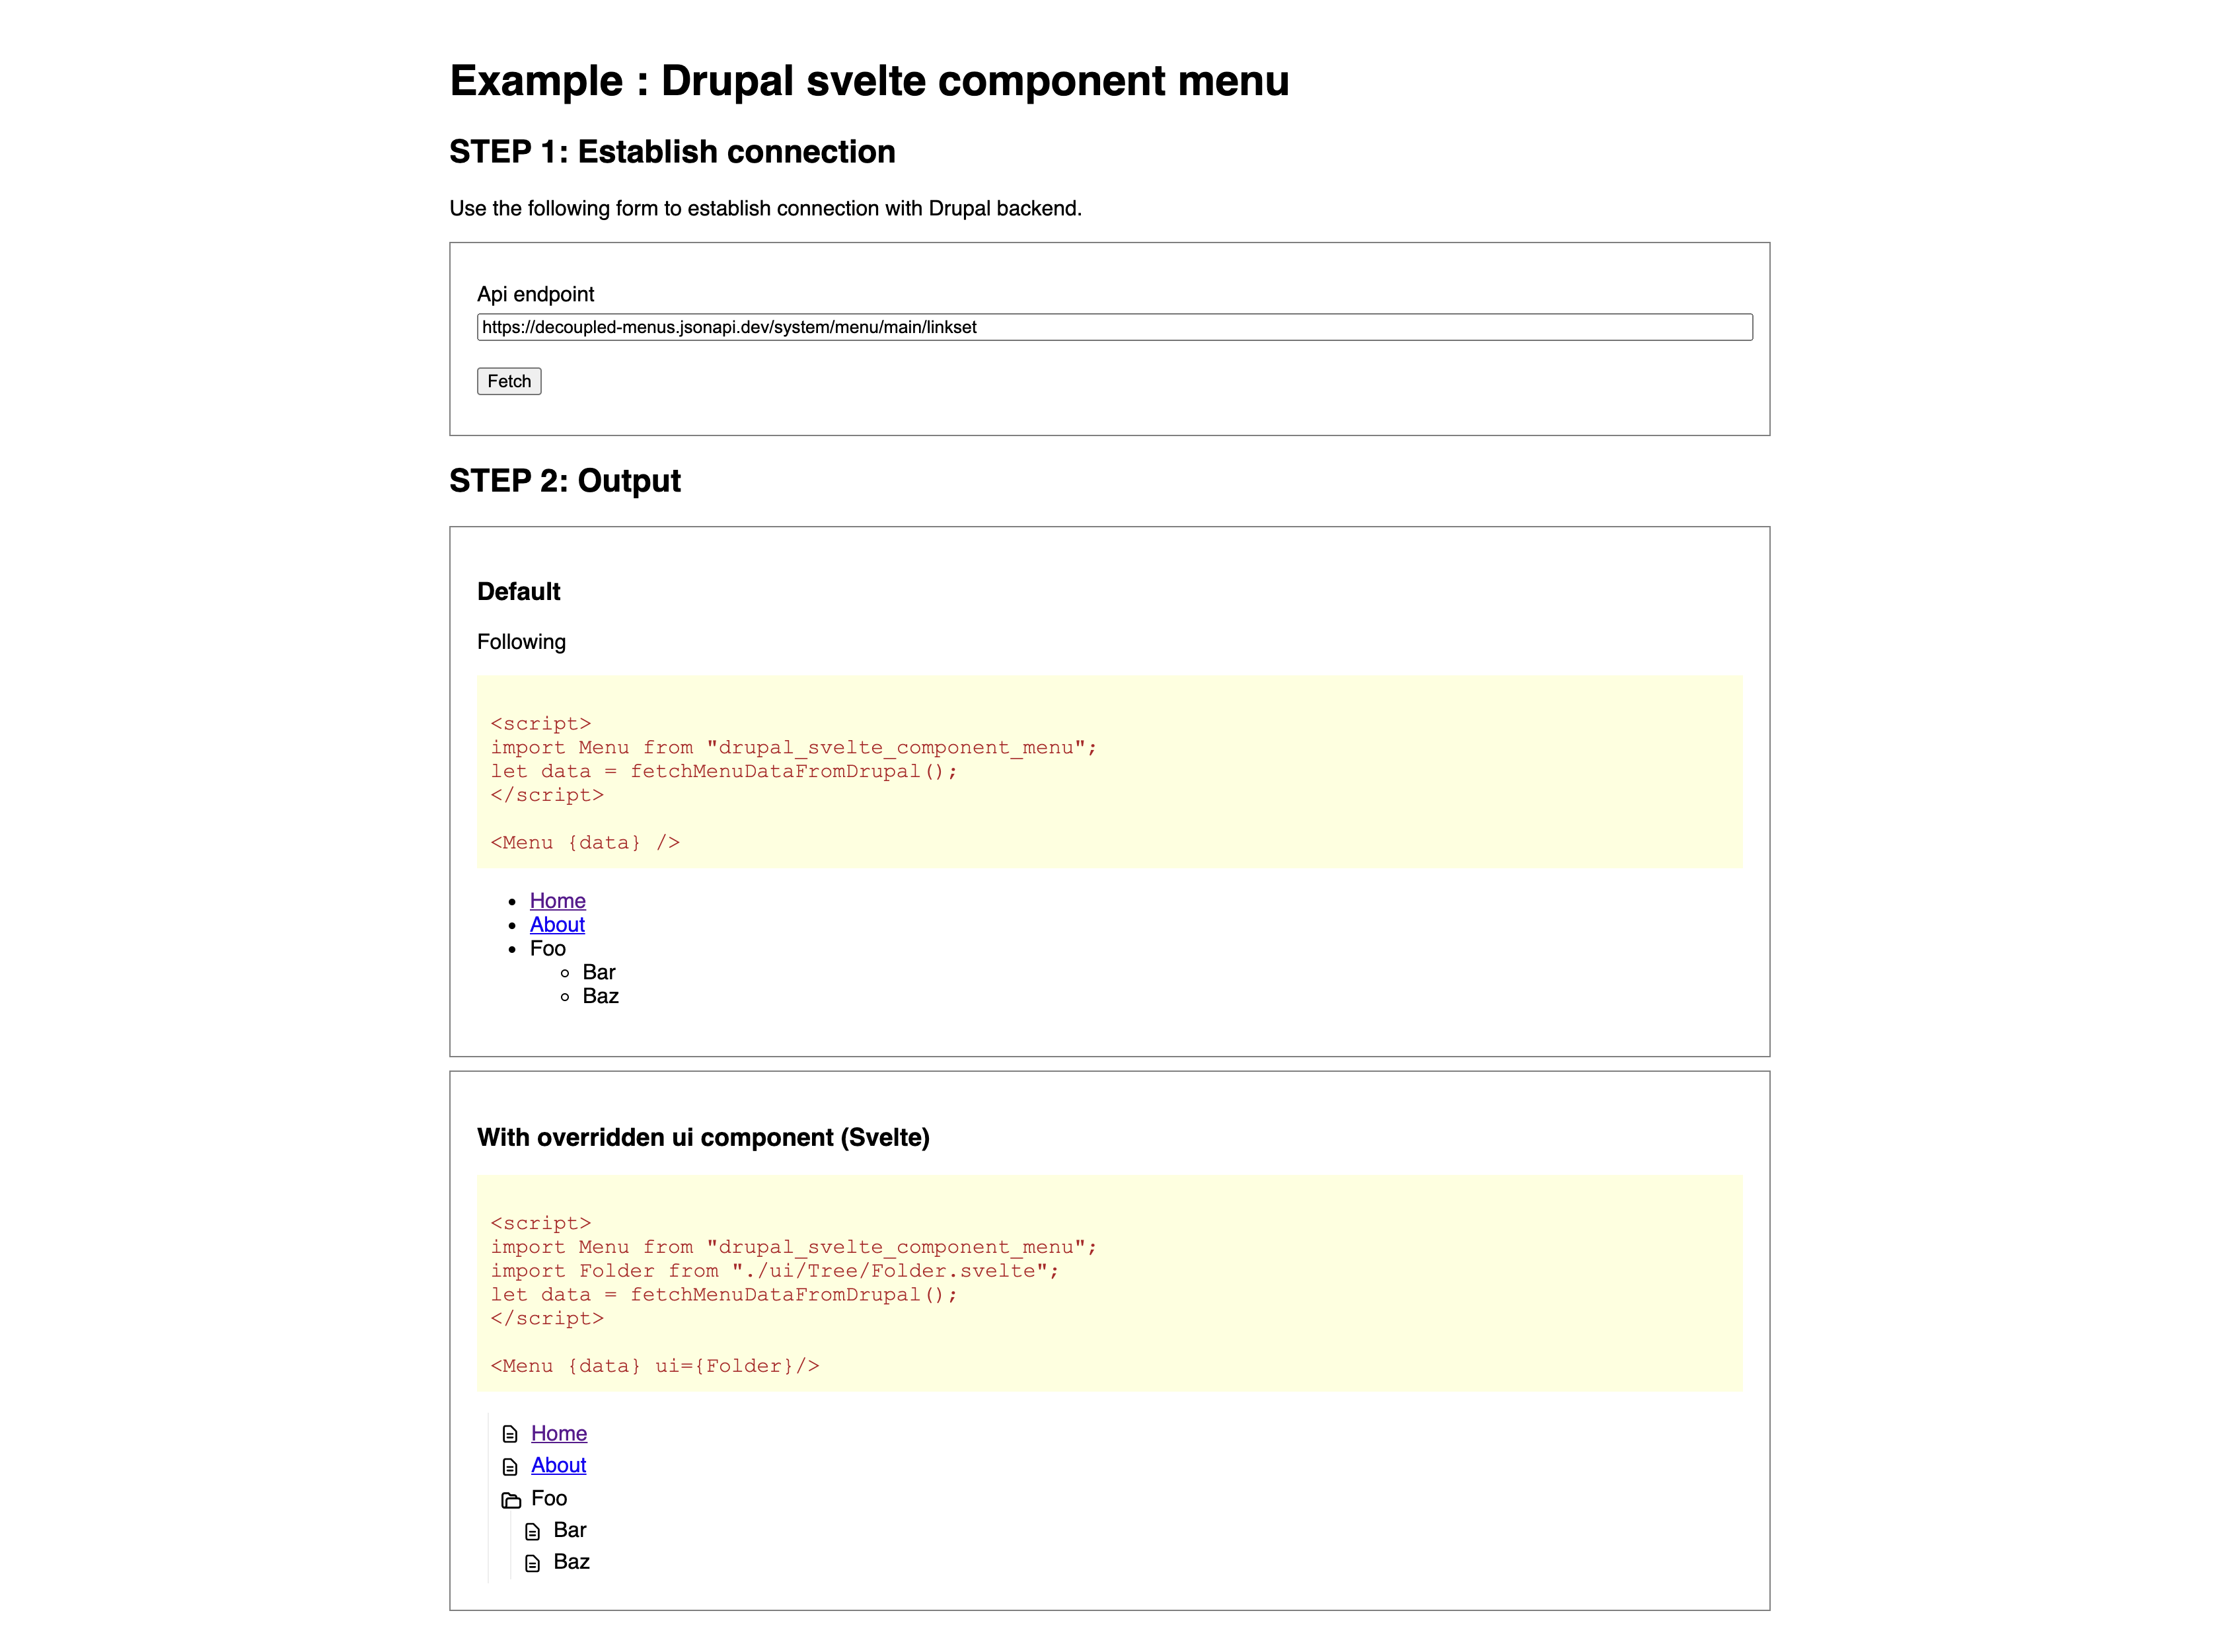Screen dimensions: 2220x1652
Task: Visit the About link under overridden component
Action: click(x=558, y=1465)
